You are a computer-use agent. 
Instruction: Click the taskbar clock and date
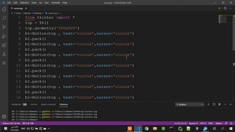[x=14, y=129]
